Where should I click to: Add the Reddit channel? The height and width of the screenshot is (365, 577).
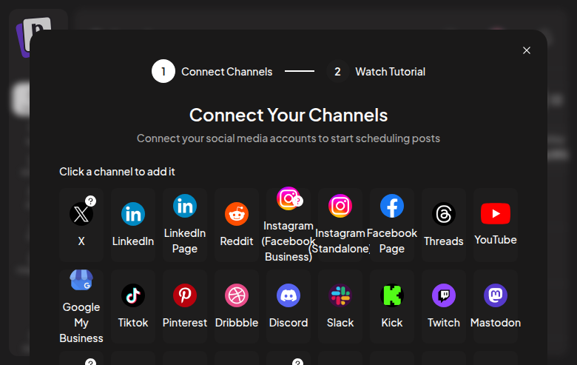(x=237, y=225)
